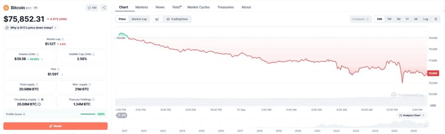Click the FDV info icon
Screen dimensions: 445x134
click(59, 69)
